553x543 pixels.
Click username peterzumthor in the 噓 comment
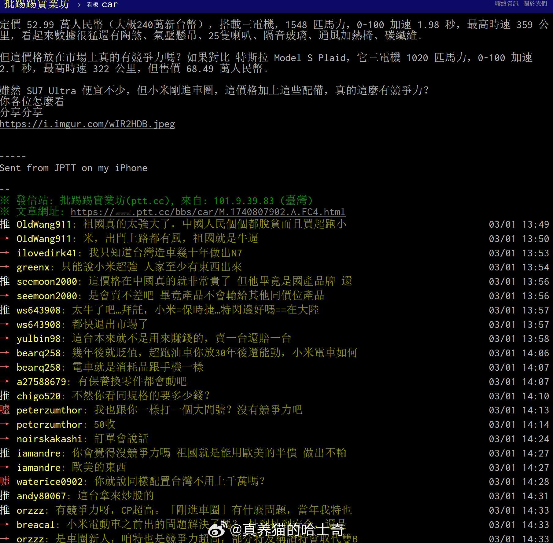(50, 410)
